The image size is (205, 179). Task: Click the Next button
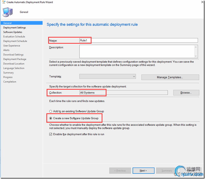(143, 171)
